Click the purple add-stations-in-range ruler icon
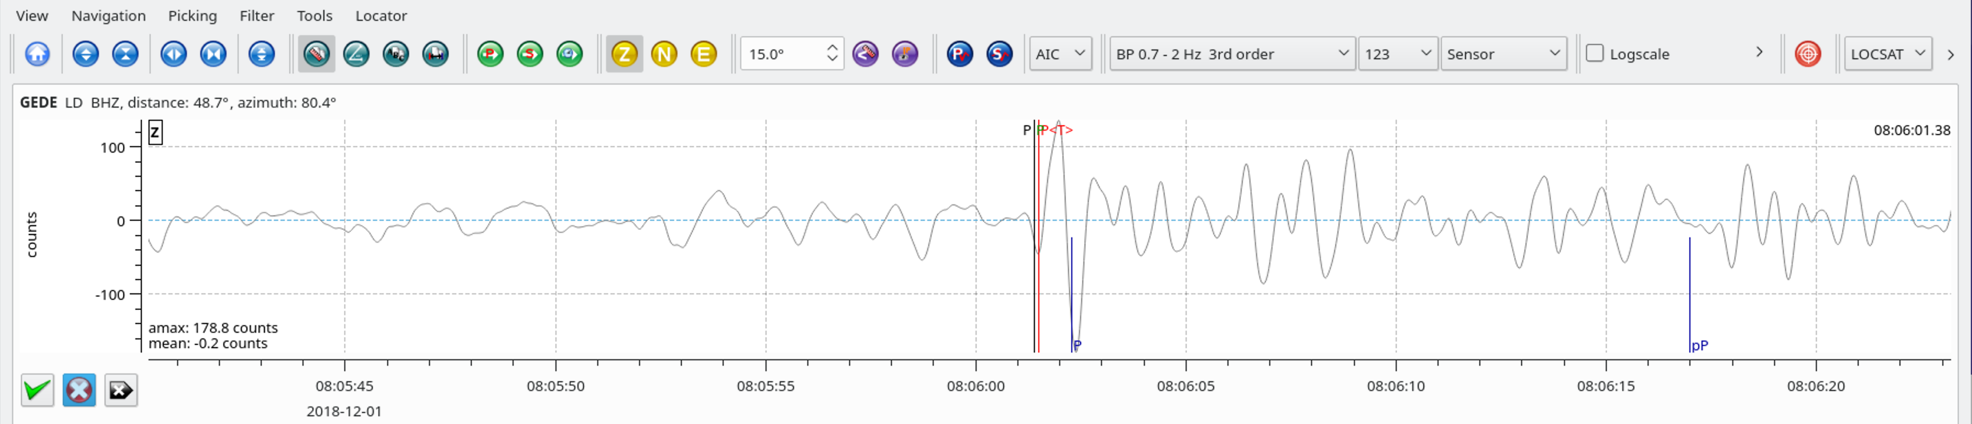The width and height of the screenshot is (1972, 424). point(866,54)
